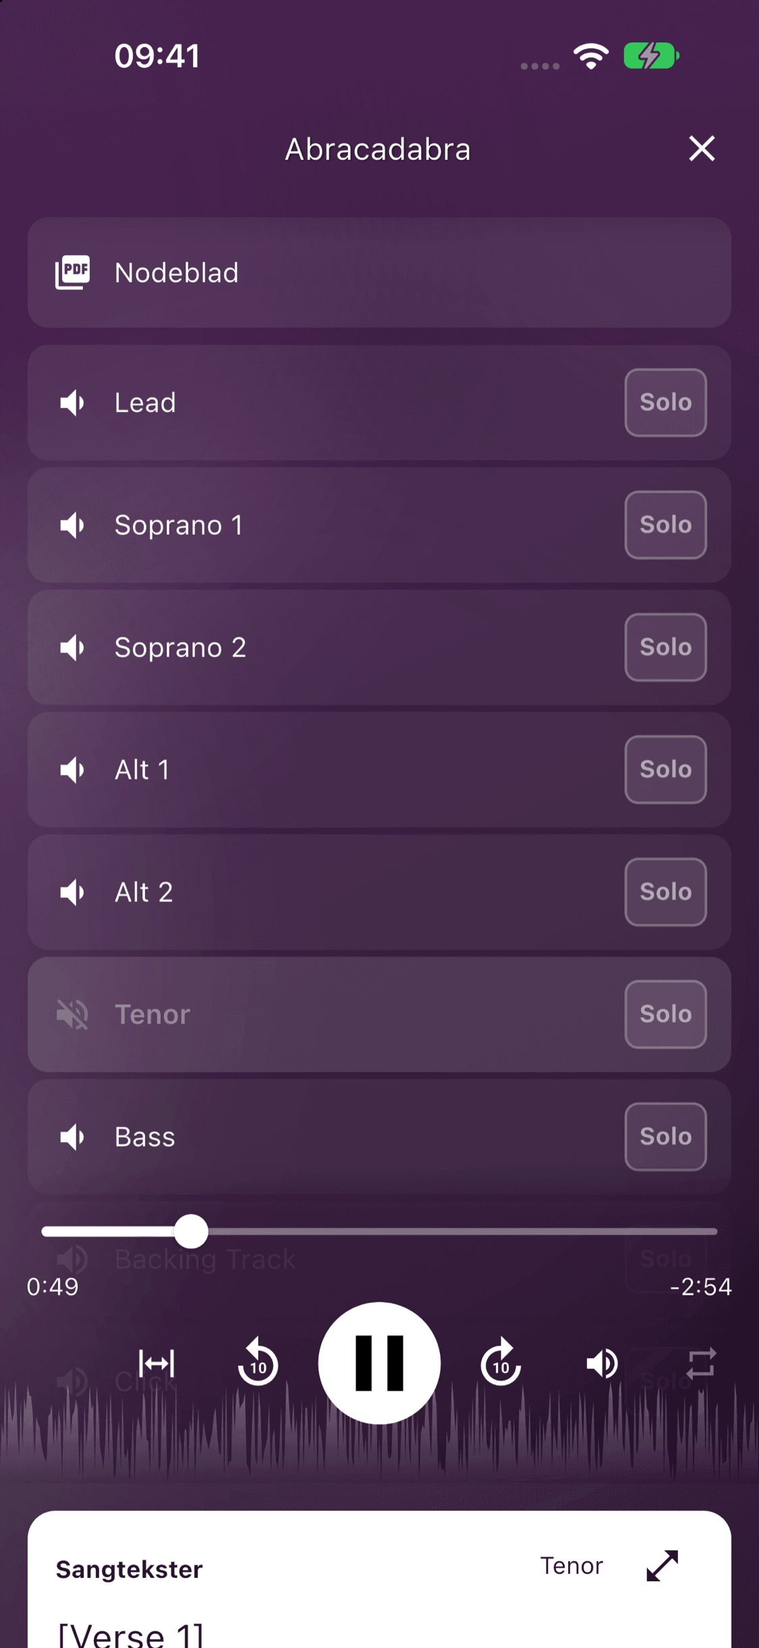Skip forward 10 seconds
Viewport: 759px width, 1648px height.
[501, 1363]
